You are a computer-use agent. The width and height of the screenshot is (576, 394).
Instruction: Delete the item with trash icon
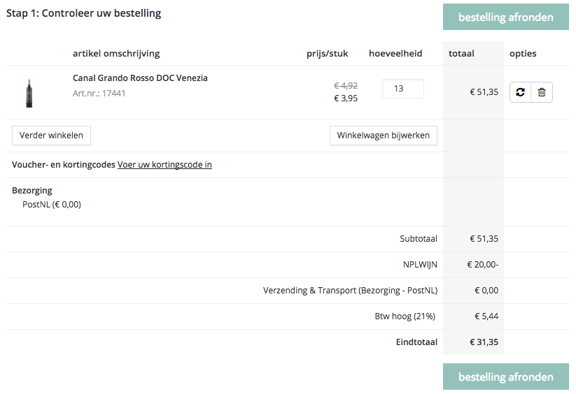(542, 92)
